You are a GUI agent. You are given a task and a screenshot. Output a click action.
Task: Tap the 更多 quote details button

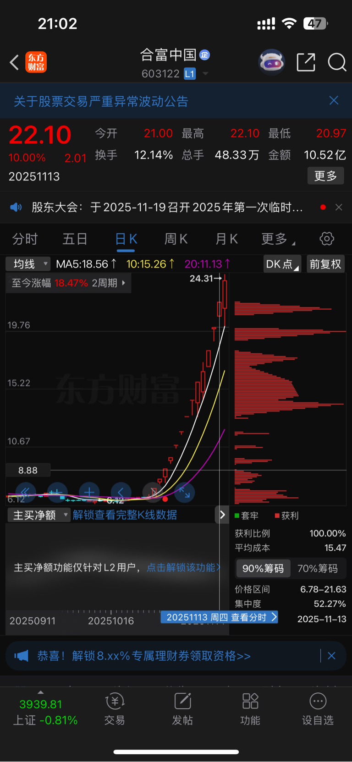coord(325,176)
